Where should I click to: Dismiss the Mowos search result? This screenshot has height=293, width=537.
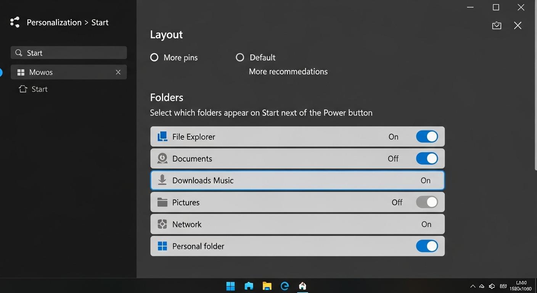tap(118, 72)
